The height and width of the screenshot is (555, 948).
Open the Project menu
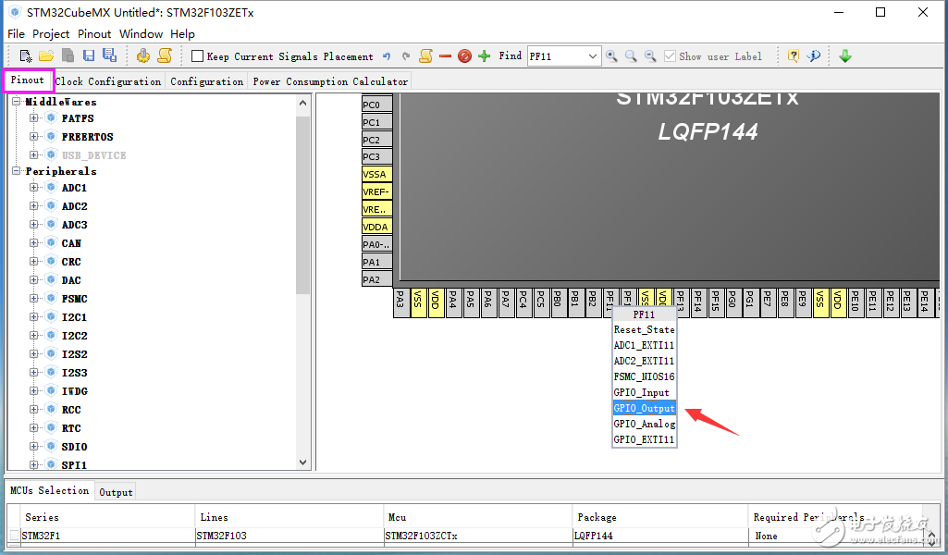(51, 34)
